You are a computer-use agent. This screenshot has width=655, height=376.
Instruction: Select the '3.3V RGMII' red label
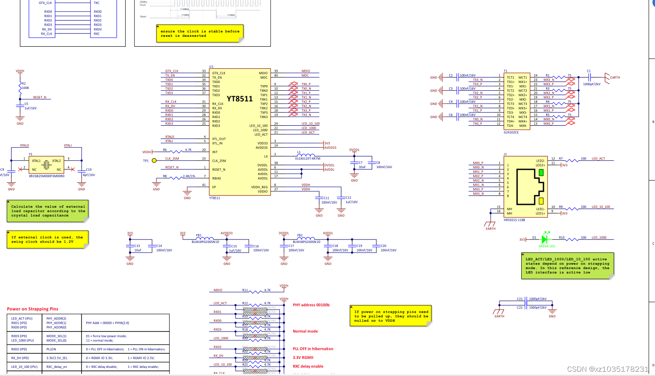click(303, 358)
